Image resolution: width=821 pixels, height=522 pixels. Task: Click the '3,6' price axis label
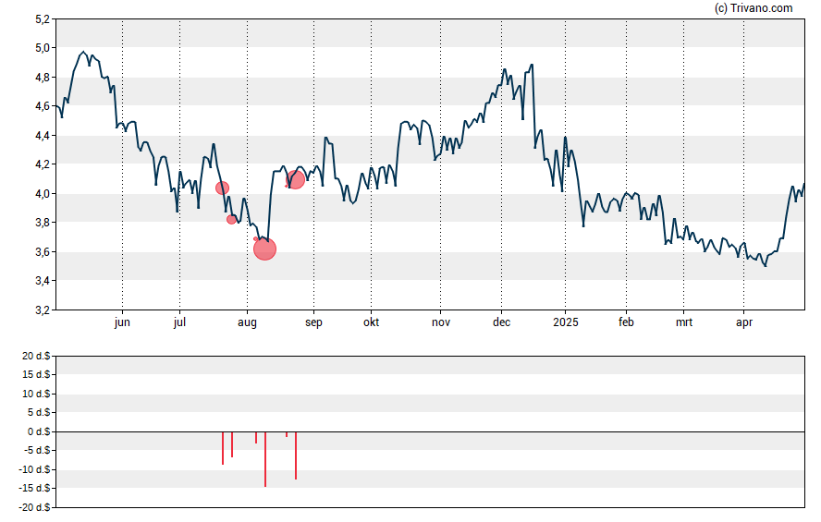(x=43, y=251)
